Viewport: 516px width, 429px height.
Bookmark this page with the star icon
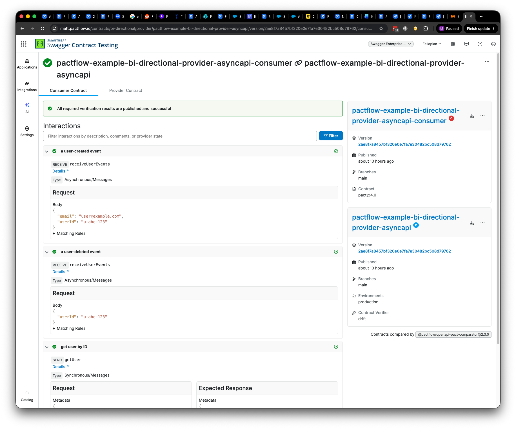click(381, 28)
